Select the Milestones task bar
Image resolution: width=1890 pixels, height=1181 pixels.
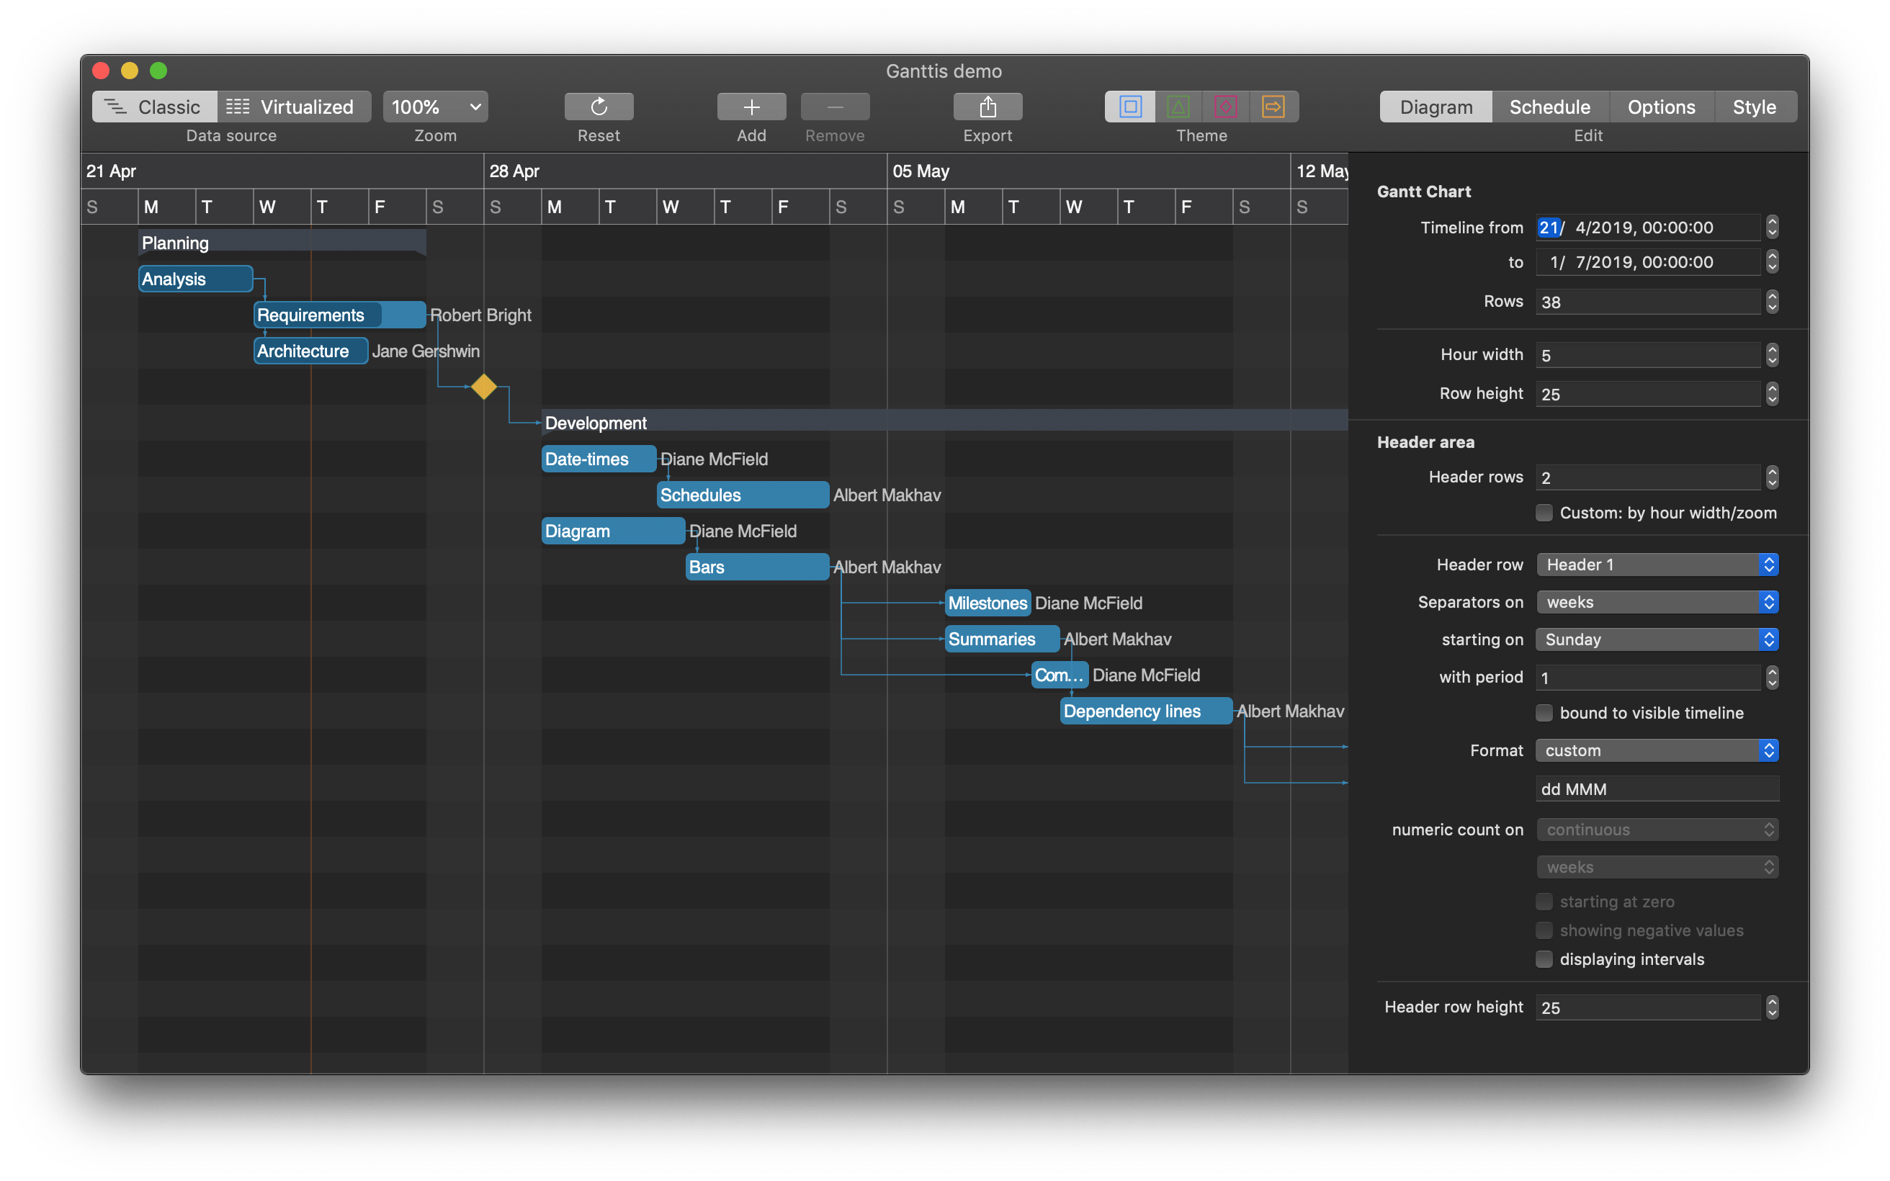click(x=987, y=603)
